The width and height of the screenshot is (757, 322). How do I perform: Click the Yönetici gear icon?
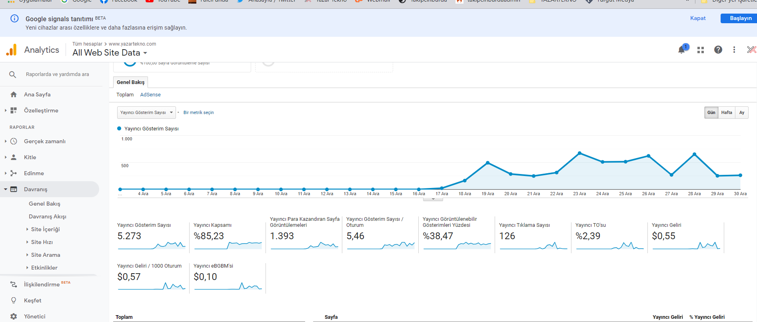(14, 316)
